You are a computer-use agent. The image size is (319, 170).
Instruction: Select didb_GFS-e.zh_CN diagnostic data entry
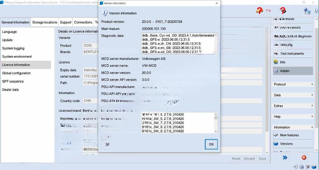pyautogui.click(x=171, y=44)
